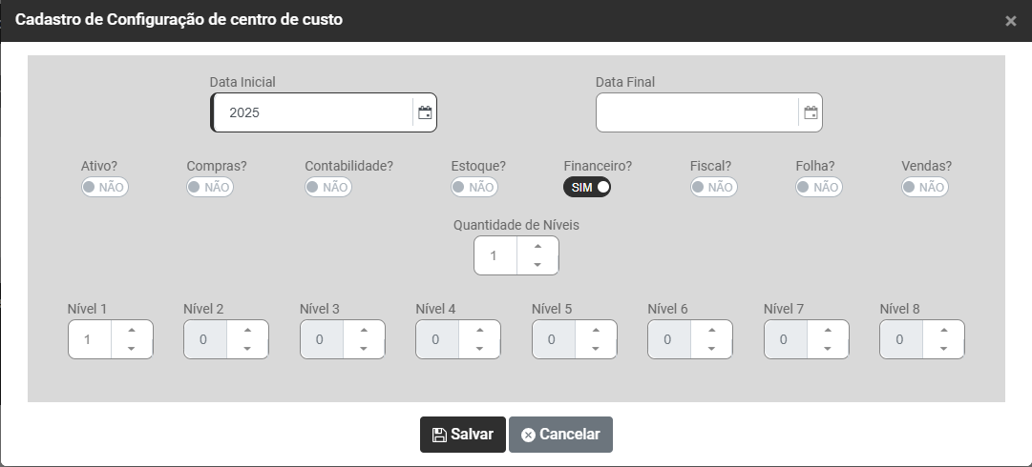Open the Data Final calendar picker
Screen dimensions: 1032x467
(811, 112)
